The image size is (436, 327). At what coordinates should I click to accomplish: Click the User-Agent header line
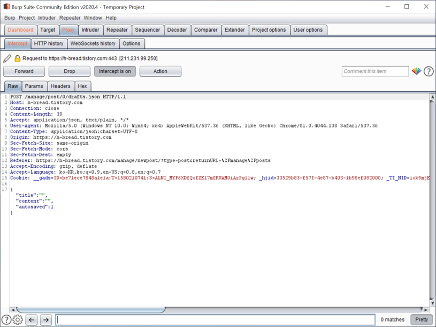(x=194, y=125)
